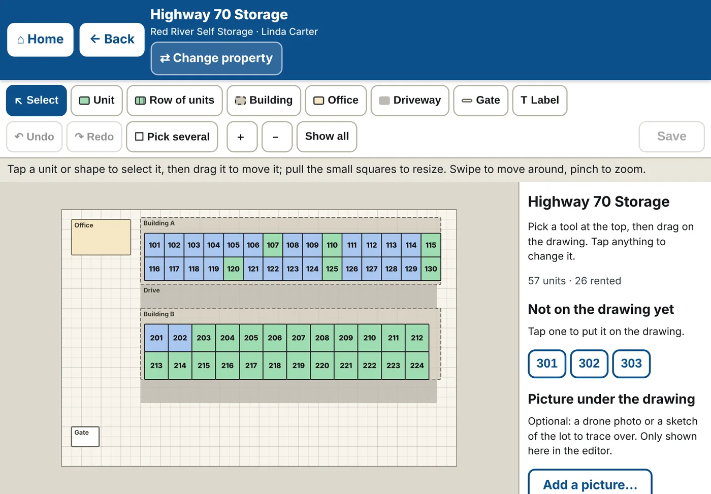Screen dimensions: 711x494
Task: Select the Building B label
Action: 159,314
